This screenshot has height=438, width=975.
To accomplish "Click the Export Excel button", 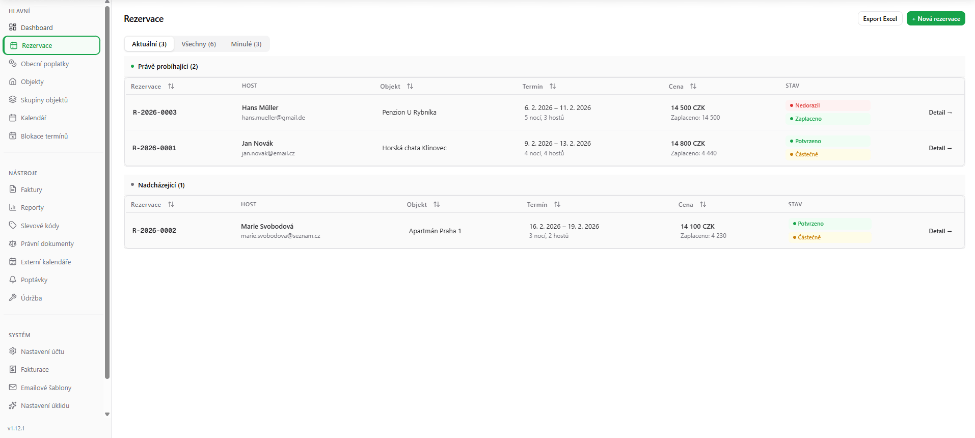I will (880, 19).
